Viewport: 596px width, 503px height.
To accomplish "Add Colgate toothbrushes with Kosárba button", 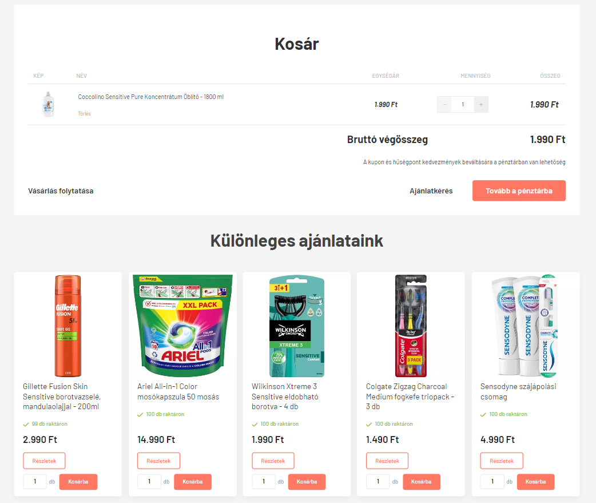I will click(x=421, y=482).
